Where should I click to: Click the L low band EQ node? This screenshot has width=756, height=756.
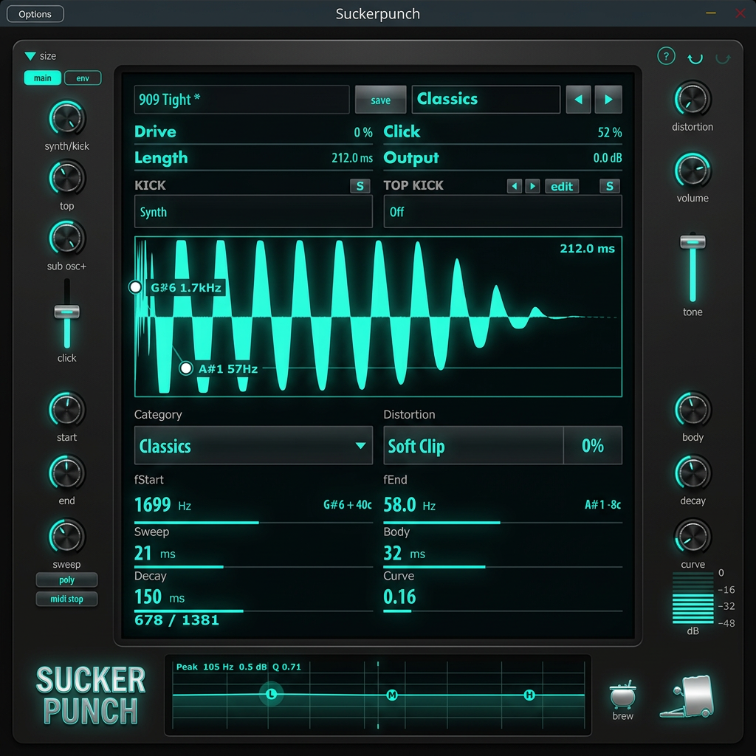coord(271,694)
